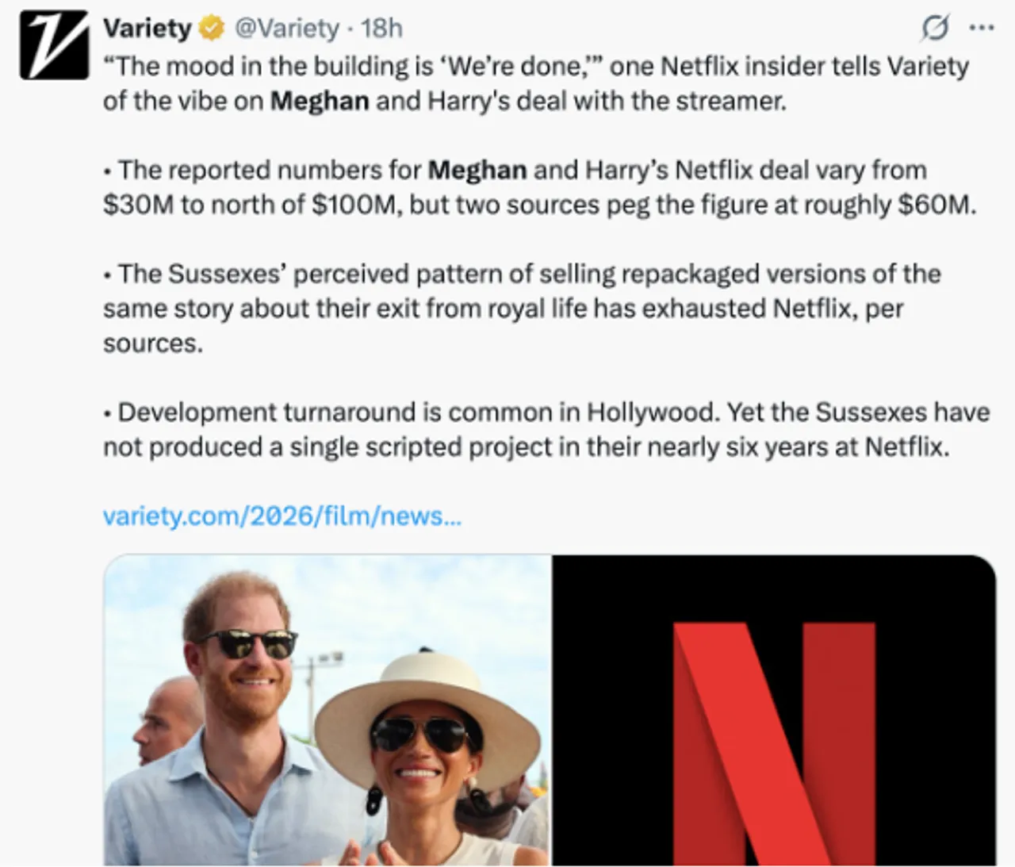Click bold Meghan in the reported numbers bullet
This screenshot has height=867, width=1015.
coord(477,171)
